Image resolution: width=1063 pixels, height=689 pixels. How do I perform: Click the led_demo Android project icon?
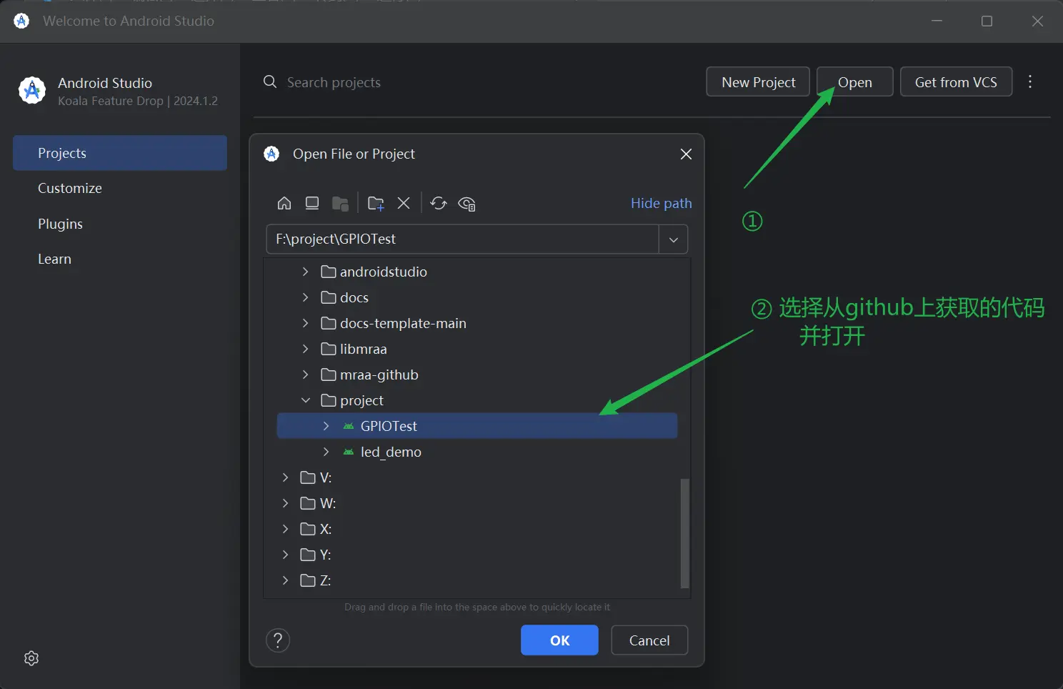tap(349, 452)
